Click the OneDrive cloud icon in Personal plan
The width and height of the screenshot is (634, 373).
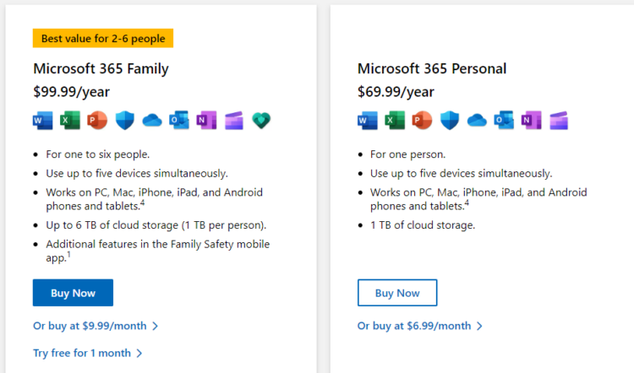pos(477,121)
